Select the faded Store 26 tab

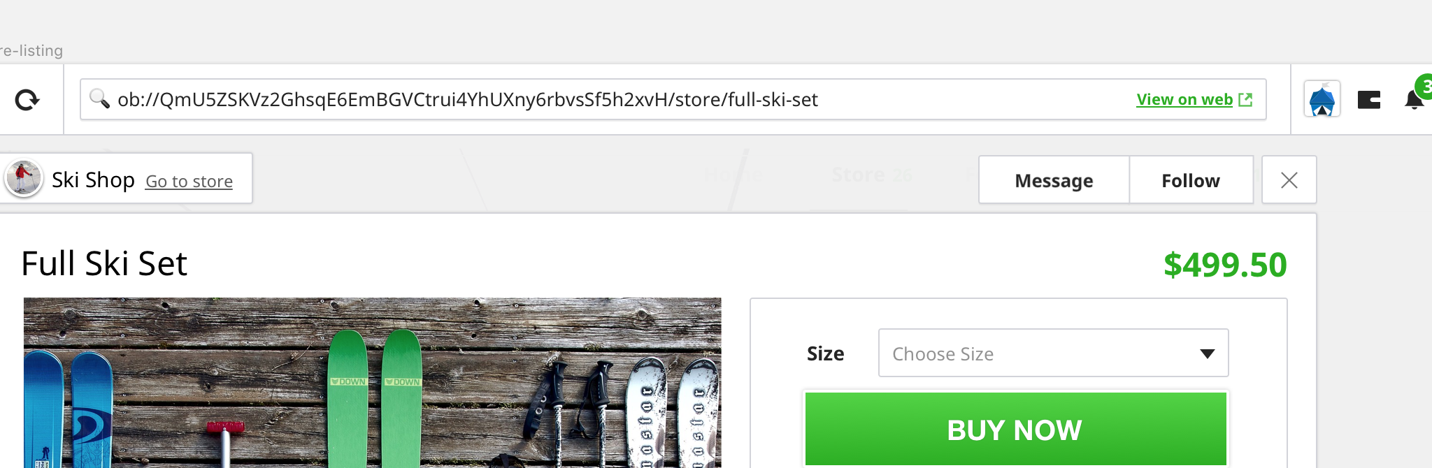click(x=871, y=175)
